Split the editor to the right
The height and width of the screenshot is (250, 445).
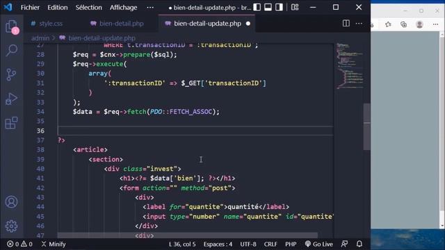pyautogui.click(x=346, y=23)
